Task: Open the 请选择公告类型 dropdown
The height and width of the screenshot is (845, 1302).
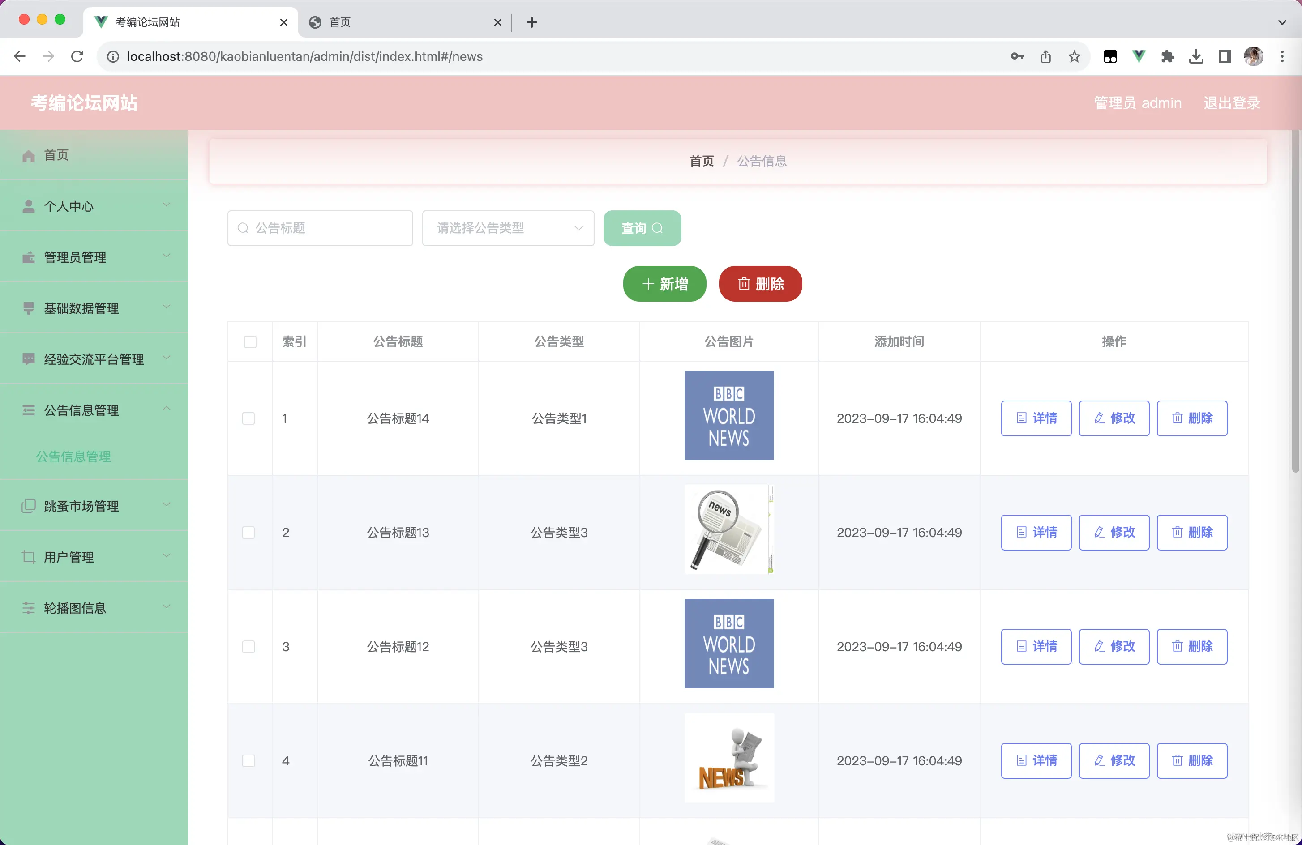Action: 508,228
